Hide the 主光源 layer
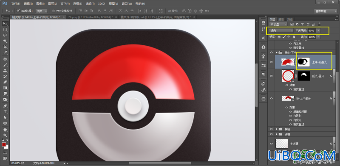The width and height of the screenshot is (340, 166). tap(271, 144)
